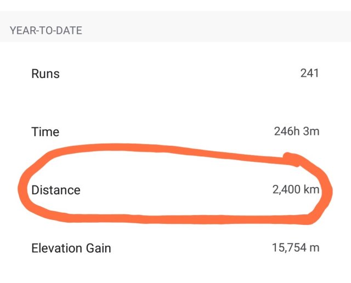Image resolution: width=351 pixels, height=283 pixels.
Task: Tap the 241 runs count value
Action: (309, 73)
